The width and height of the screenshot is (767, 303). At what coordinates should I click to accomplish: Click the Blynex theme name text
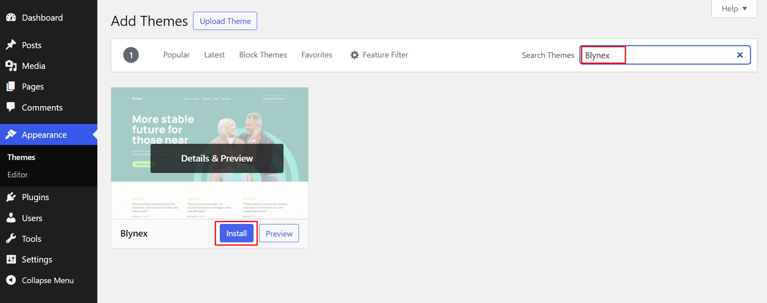(134, 233)
